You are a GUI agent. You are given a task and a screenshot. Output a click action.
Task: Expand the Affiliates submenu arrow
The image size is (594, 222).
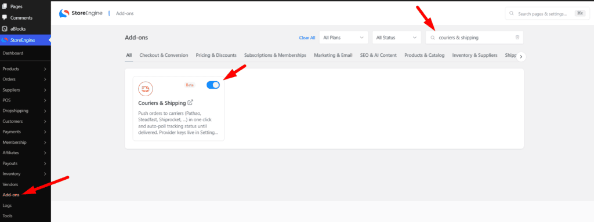pos(45,152)
